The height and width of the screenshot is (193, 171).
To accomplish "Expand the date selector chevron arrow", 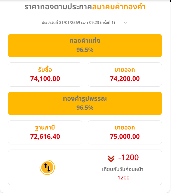I will tap(125, 23).
